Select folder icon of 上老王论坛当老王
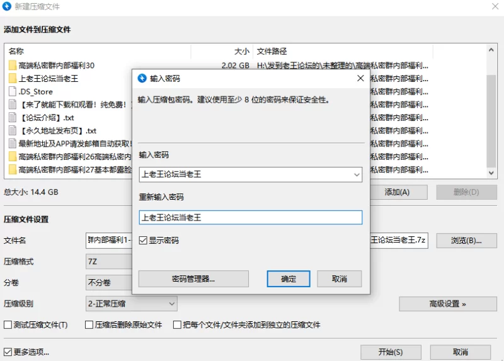 tap(13, 78)
